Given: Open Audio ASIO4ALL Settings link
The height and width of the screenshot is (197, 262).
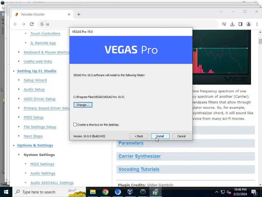Looking at the screenshot, I should coord(52,183).
